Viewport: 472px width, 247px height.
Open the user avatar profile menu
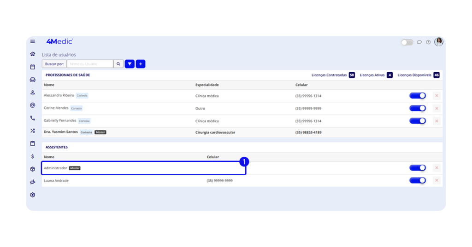pos(439,42)
